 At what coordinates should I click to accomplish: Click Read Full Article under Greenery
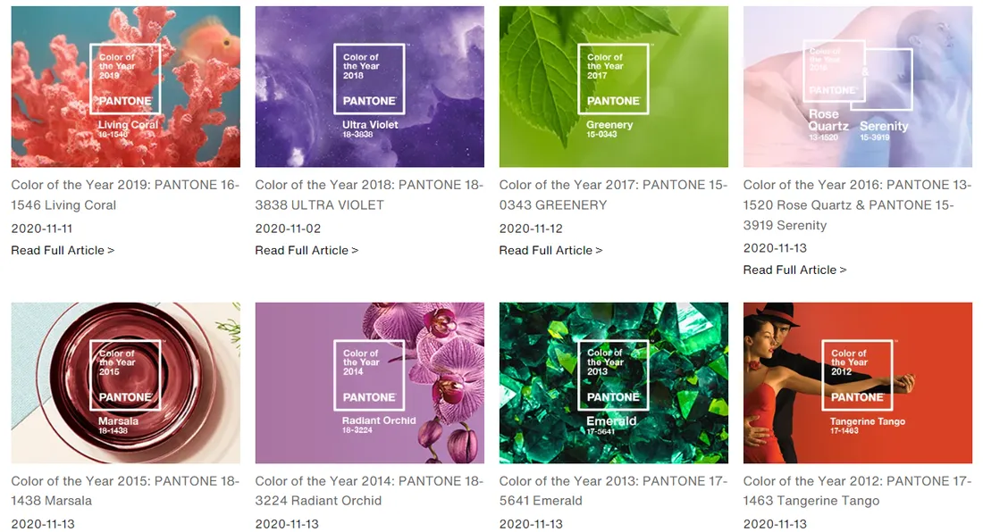point(550,250)
